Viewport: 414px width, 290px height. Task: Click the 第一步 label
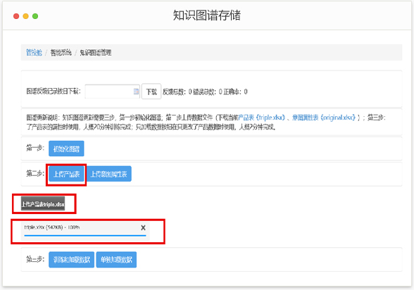tap(35, 148)
